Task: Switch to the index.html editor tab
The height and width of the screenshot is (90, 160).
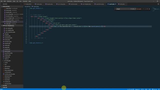Action: coord(28,4)
